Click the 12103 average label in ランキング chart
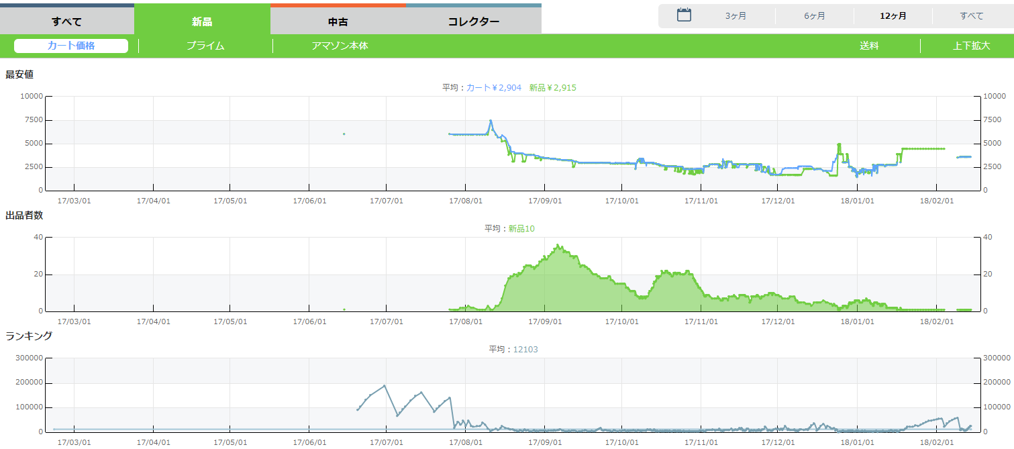The width and height of the screenshot is (1014, 449). 525,349
